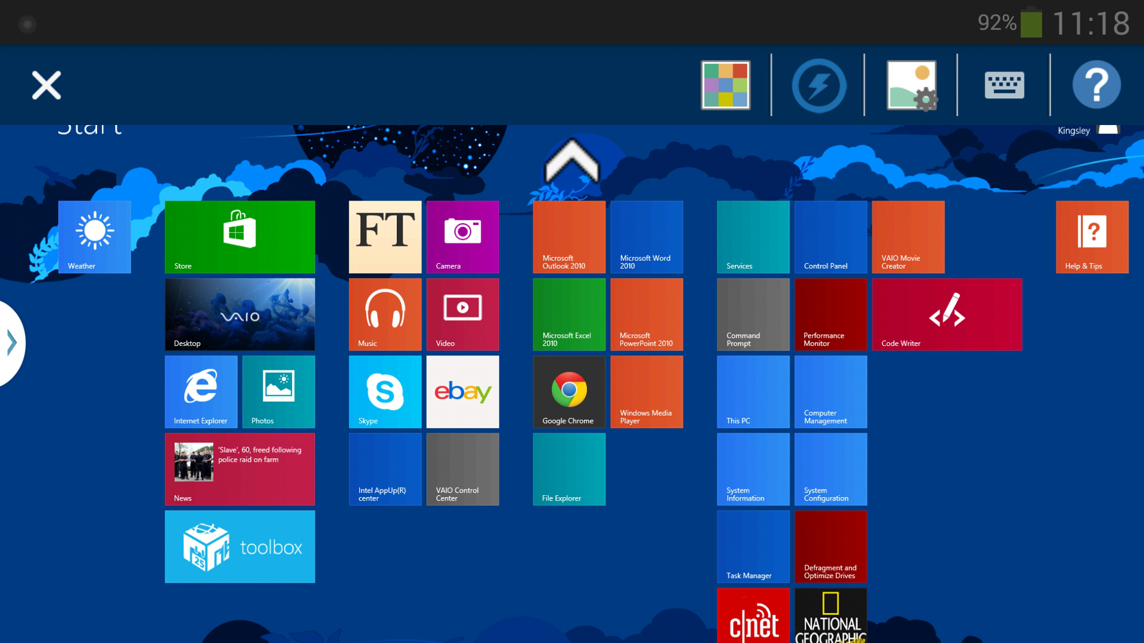Open picture settings icon with gear

pos(912,86)
